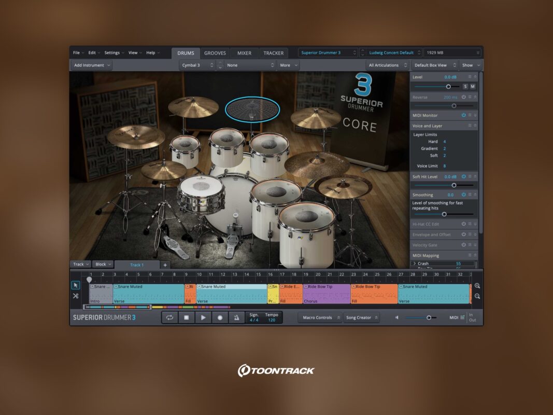553x415 pixels.
Task: Open the Track menu button
Action: 81,265
